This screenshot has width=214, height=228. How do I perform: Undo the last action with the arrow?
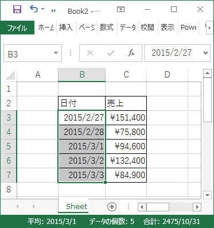click(34, 9)
